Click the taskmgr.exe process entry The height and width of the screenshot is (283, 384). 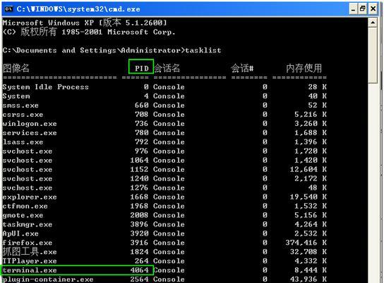click(x=28, y=224)
